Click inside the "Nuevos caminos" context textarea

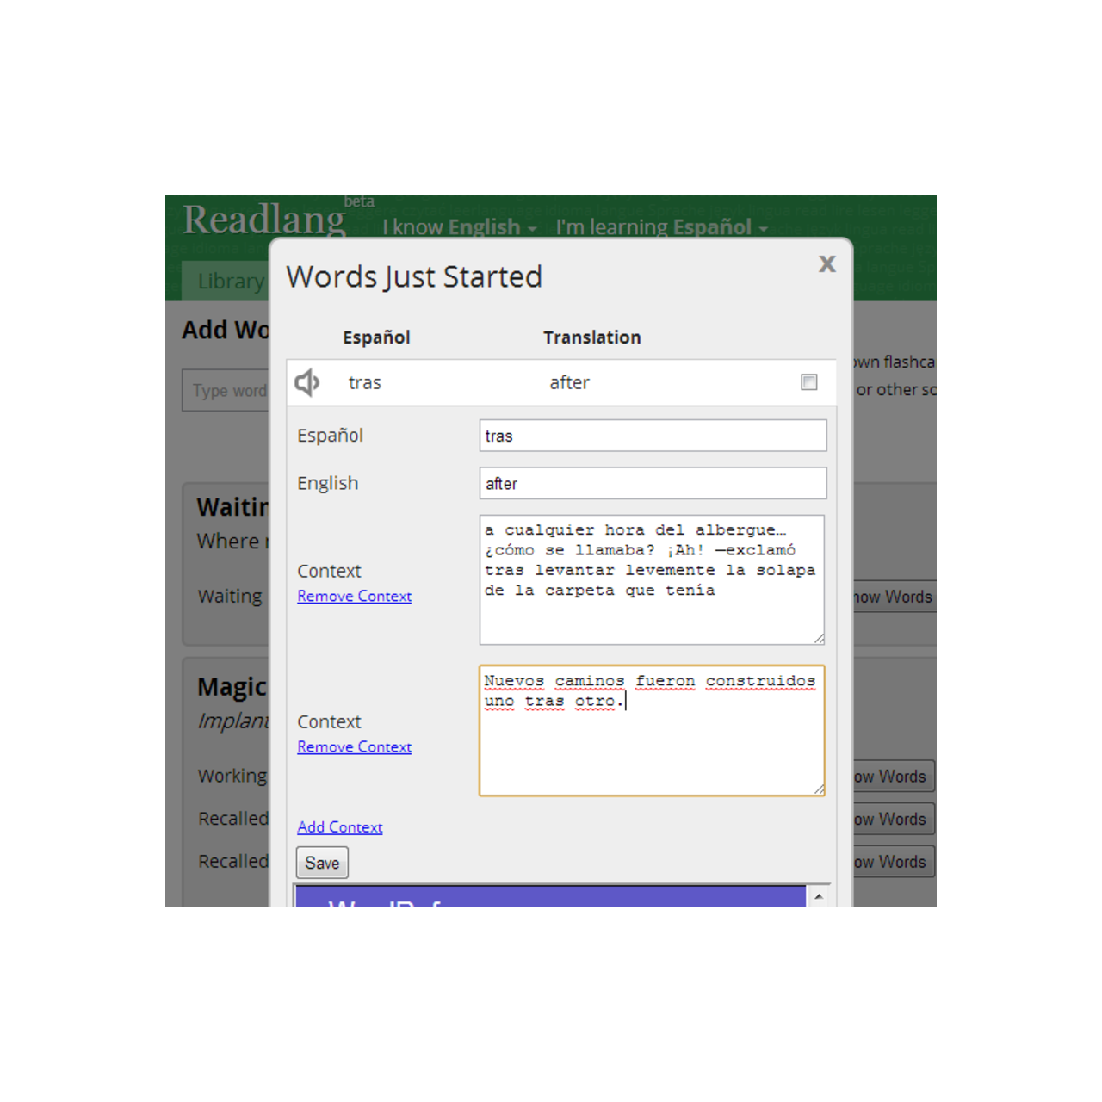click(x=651, y=731)
